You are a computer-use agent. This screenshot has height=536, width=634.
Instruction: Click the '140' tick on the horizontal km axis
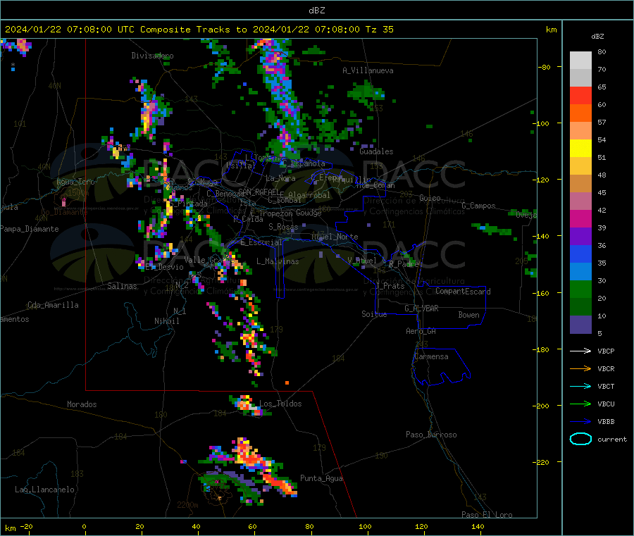pyautogui.click(x=478, y=527)
